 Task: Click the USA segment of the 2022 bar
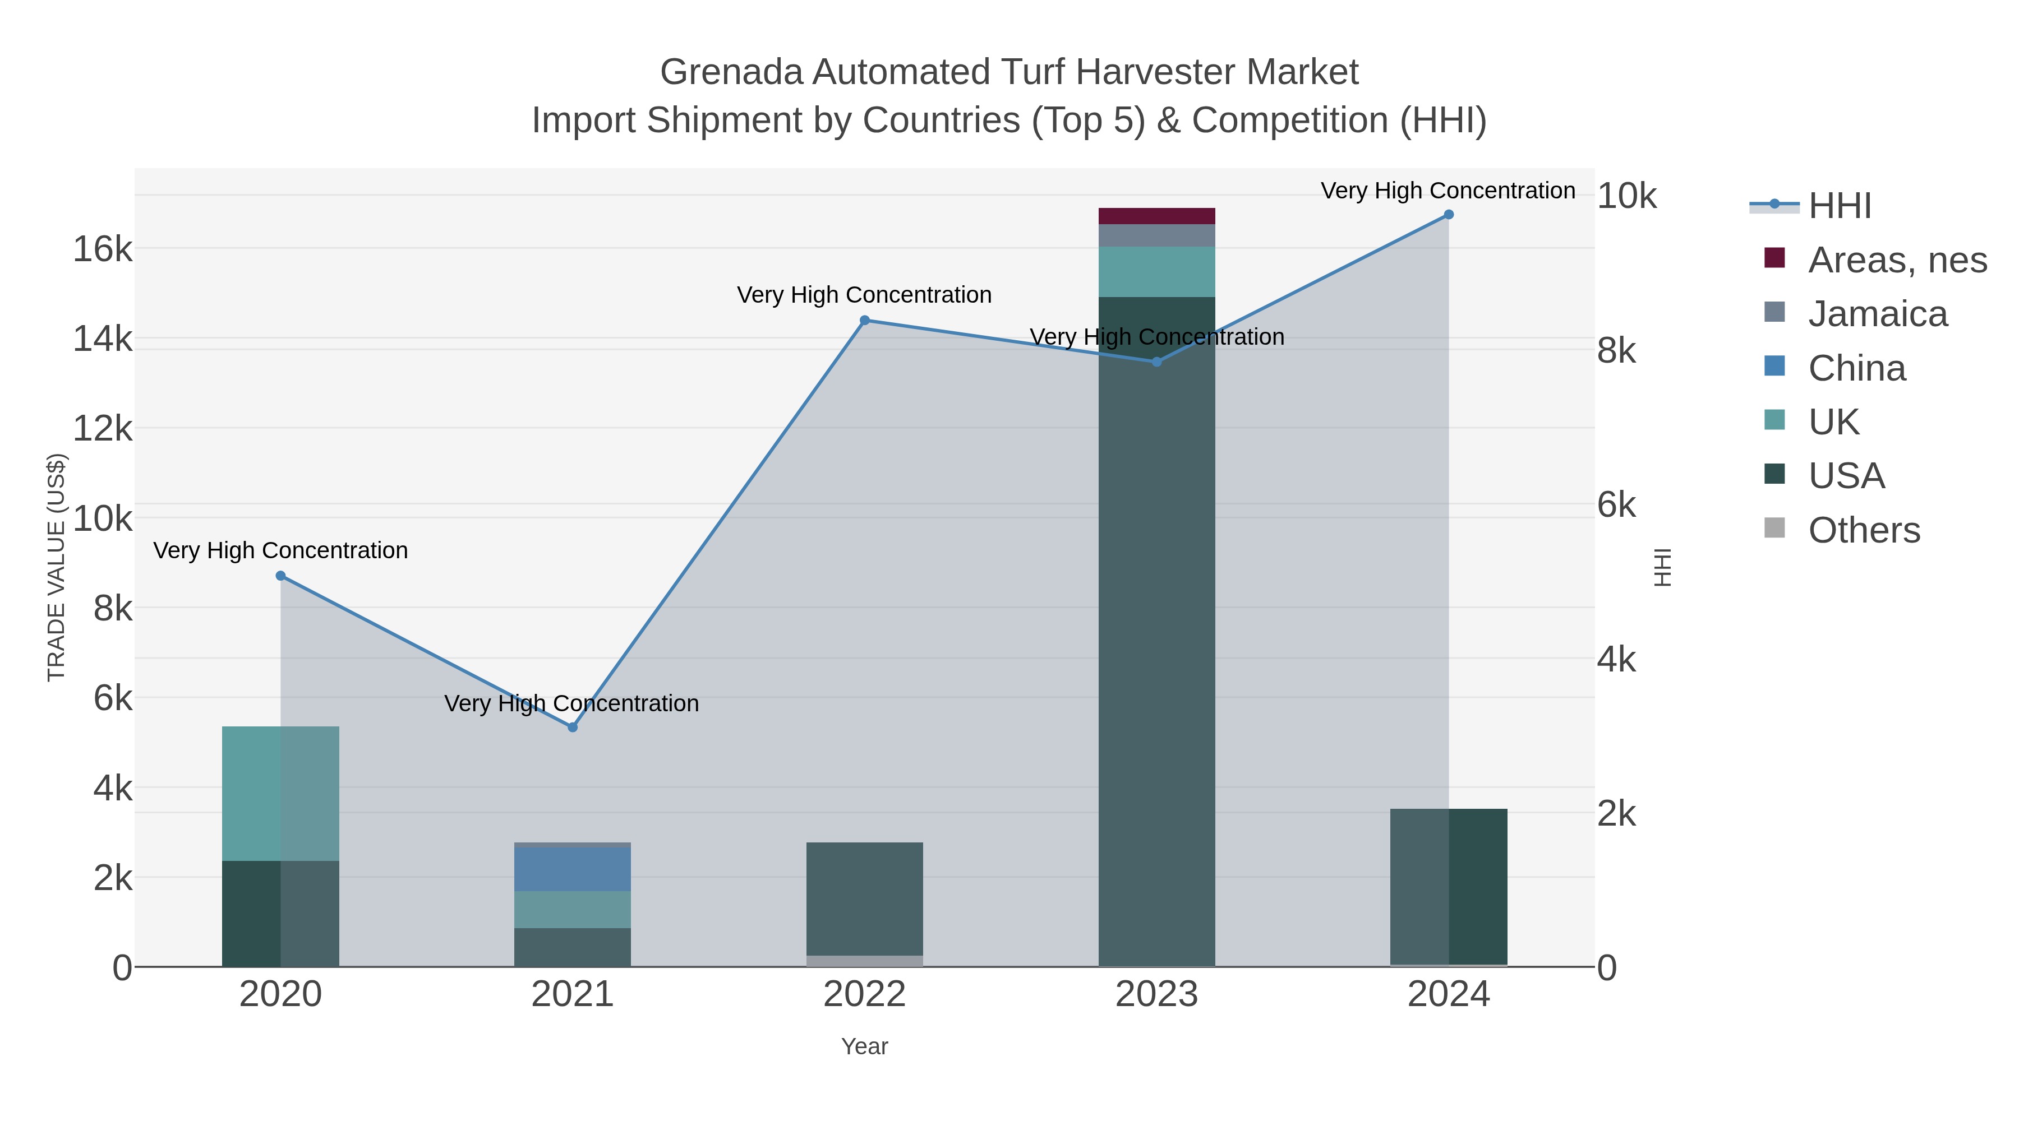pyautogui.click(x=864, y=899)
